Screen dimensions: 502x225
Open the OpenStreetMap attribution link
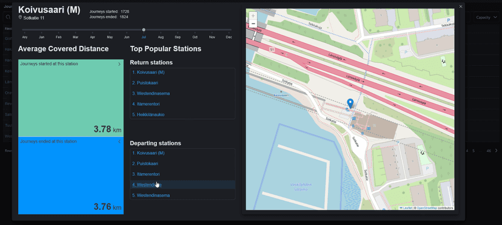[x=427, y=208]
